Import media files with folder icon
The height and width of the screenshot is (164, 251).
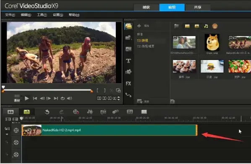click(x=176, y=26)
